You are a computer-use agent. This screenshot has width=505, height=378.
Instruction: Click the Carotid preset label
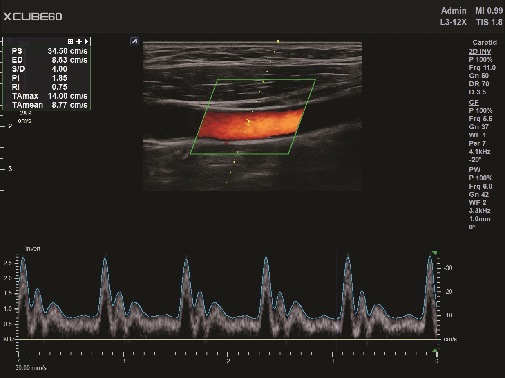485,42
